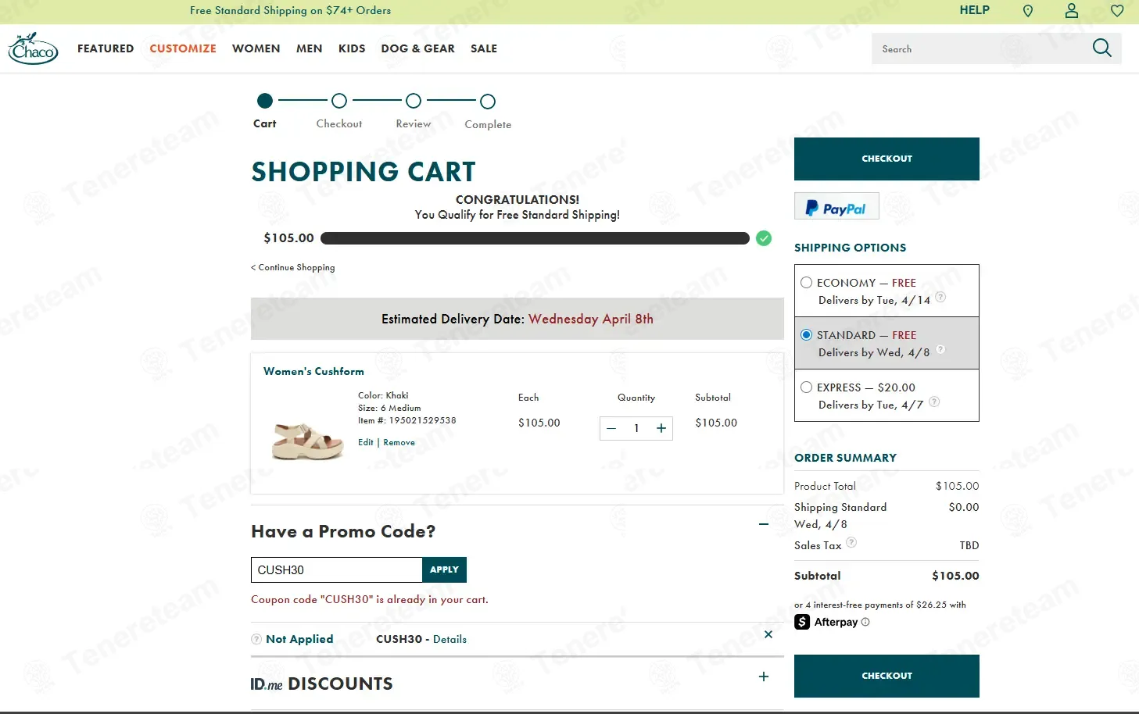Click the order Subtotal $105.00 amount

[x=955, y=576]
